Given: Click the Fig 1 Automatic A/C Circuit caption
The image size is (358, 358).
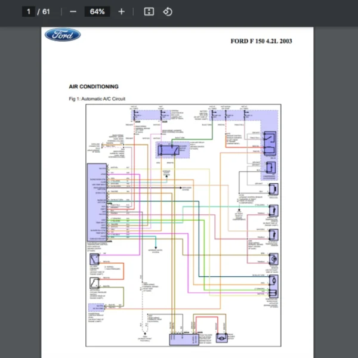Looking at the screenshot, I should (97, 98).
